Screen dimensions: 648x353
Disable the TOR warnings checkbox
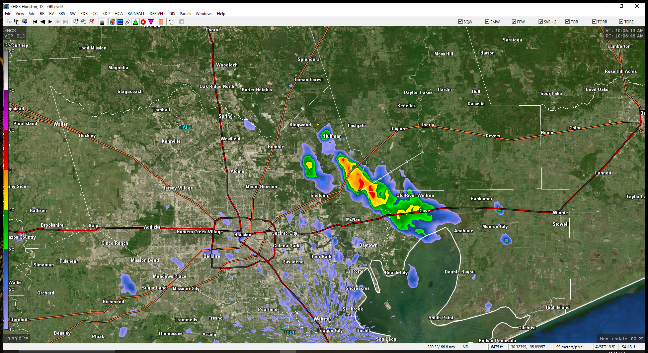567,22
